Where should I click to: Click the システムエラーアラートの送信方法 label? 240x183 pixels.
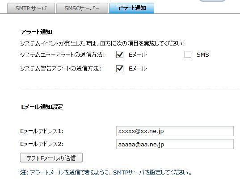[x=62, y=55]
